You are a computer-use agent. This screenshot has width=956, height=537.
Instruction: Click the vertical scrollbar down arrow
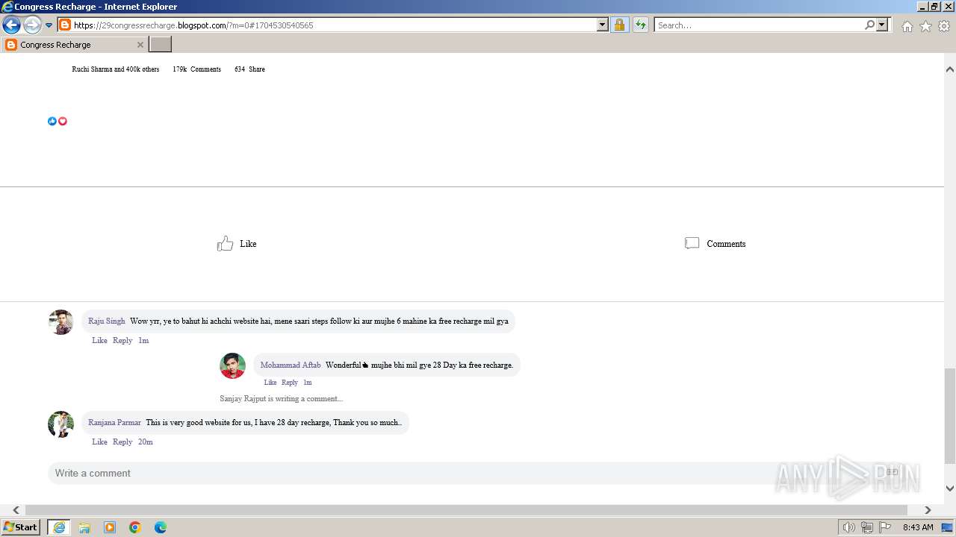coord(950,489)
